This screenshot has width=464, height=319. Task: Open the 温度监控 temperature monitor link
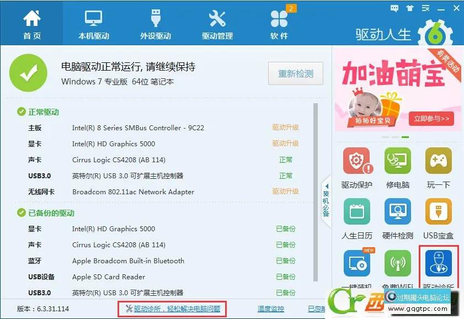click(271, 309)
